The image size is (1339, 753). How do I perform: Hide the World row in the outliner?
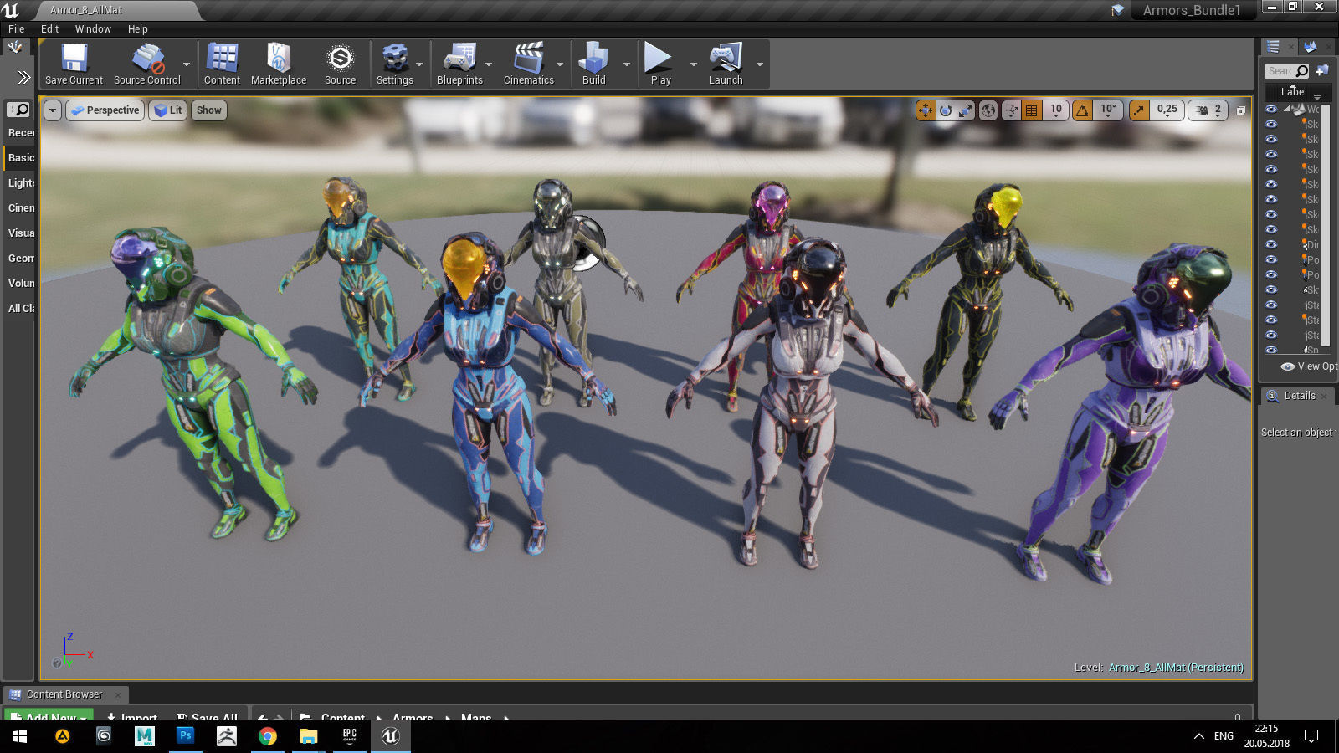click(1271, 109)
